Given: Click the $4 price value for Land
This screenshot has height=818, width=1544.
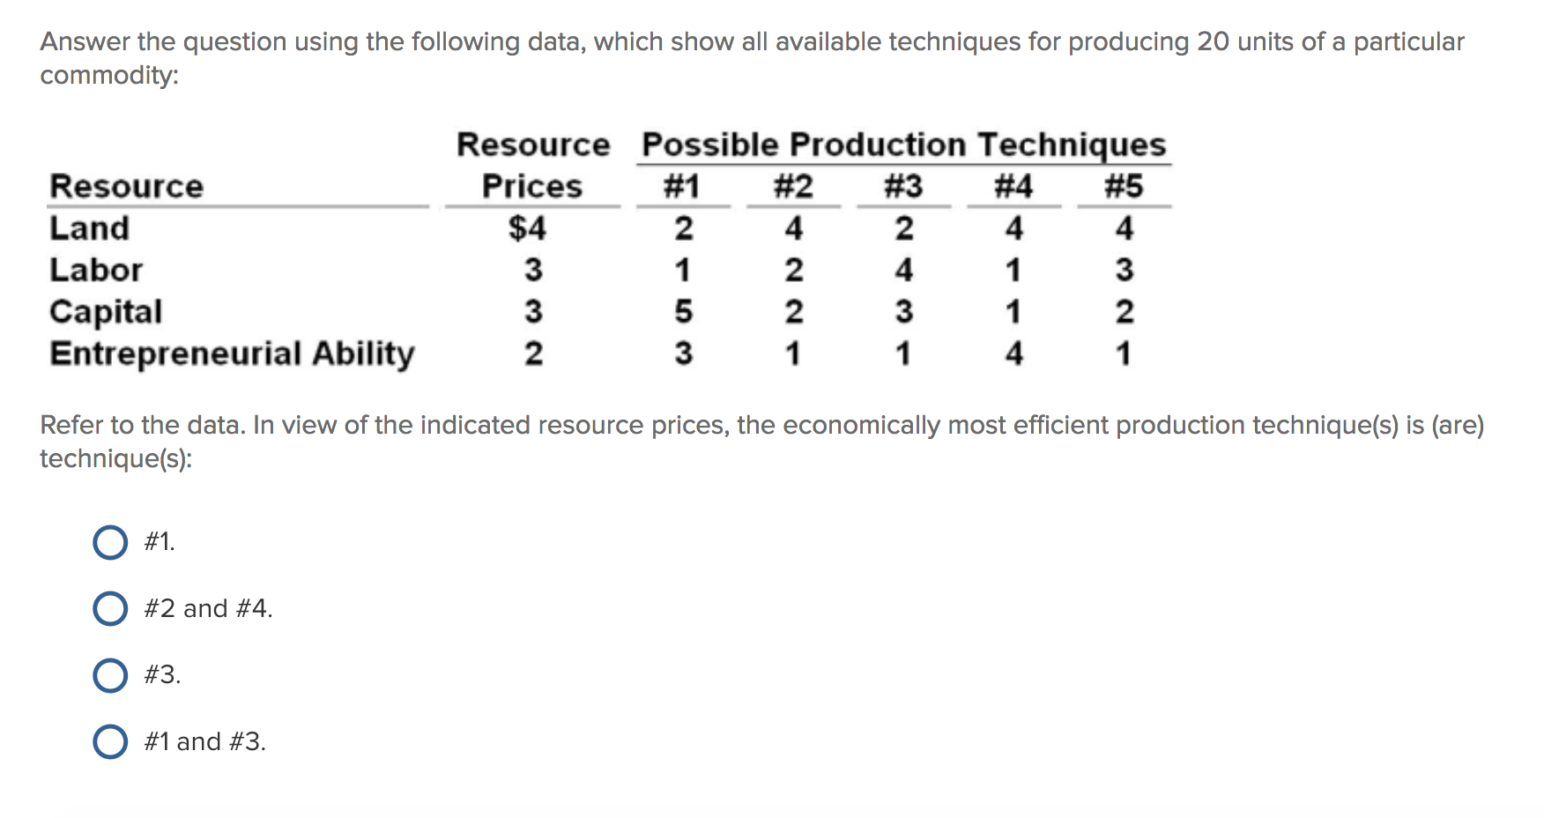Looking at the screenshot, I should pyautogui.click(x=527, y=228).
